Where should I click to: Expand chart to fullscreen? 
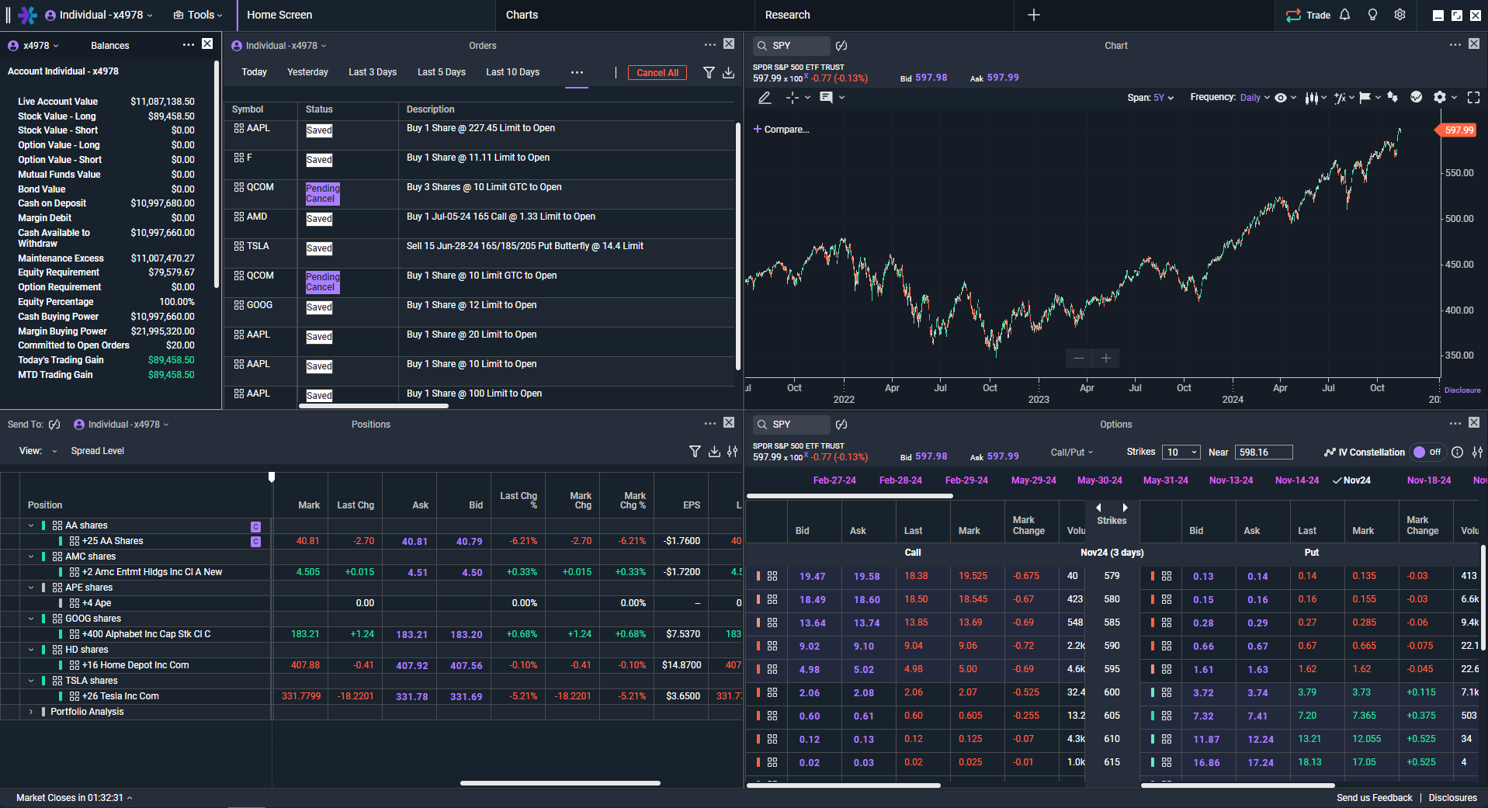tap(1473, 97)
